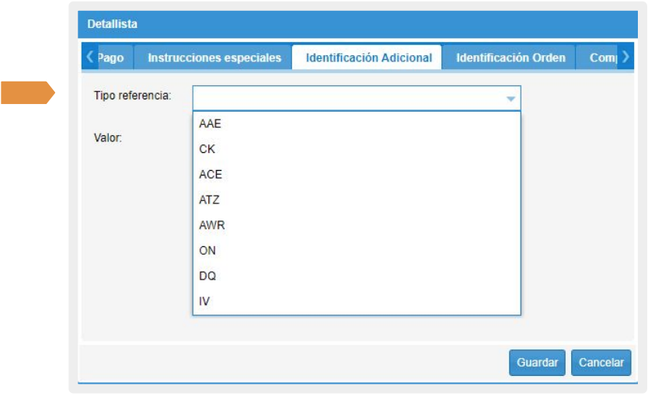Choose IV as the reference type
The height and width of the screenshot is (396, 648).
204,301
